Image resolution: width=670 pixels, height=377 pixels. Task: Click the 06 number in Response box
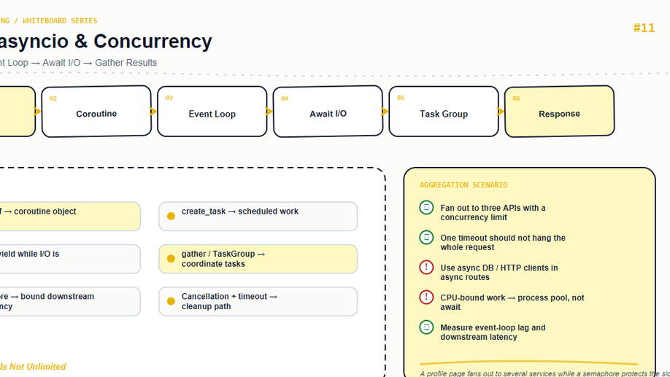516,98
